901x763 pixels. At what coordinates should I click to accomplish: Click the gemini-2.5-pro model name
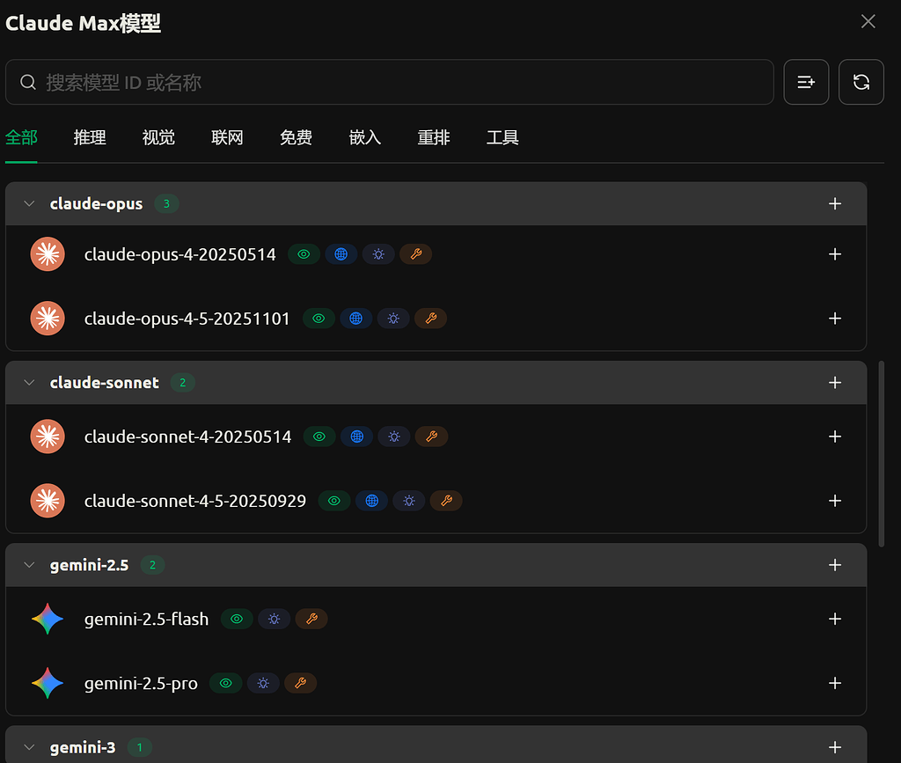click(142, 683)
